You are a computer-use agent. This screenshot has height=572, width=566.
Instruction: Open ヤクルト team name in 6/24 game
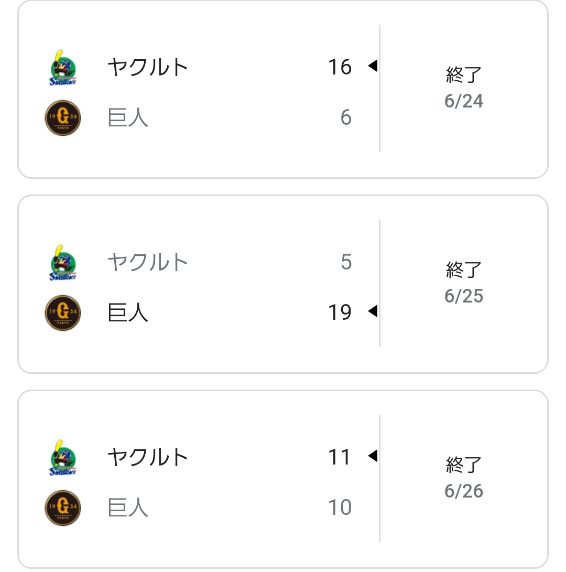[148, 67]
